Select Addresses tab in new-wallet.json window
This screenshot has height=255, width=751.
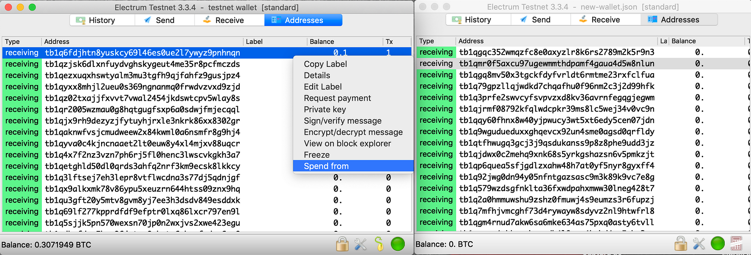pyautogui.click(x=680, y=20)
